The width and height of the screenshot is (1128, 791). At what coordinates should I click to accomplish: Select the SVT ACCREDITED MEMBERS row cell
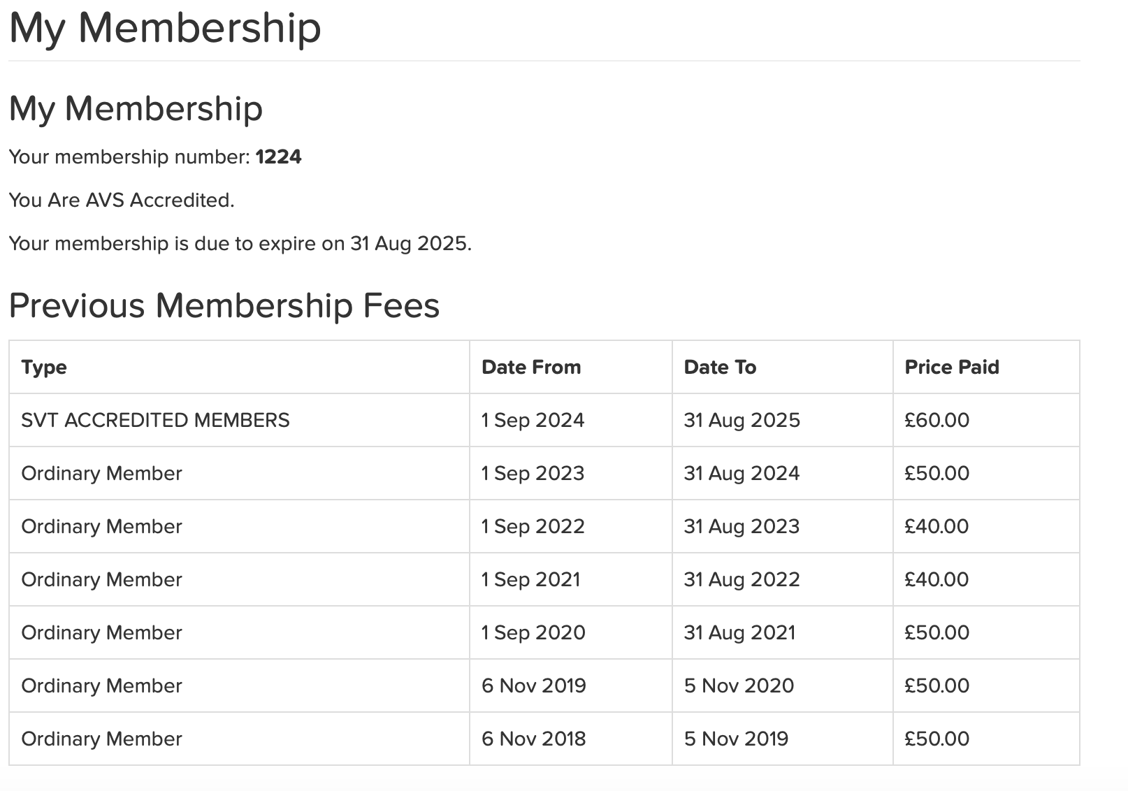click(x=155, y=421)
